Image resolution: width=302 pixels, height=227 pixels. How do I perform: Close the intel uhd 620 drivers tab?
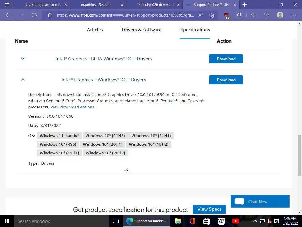tap(178, 5)
